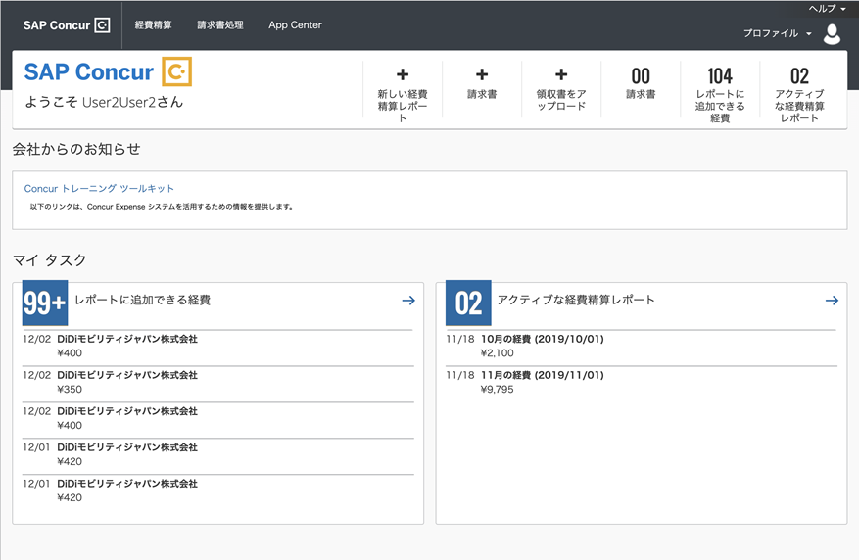This screenshot has height=560, width=859.
Task: Click plus icon for 領収書をアップロード
Action: click(x=561, y=74)
